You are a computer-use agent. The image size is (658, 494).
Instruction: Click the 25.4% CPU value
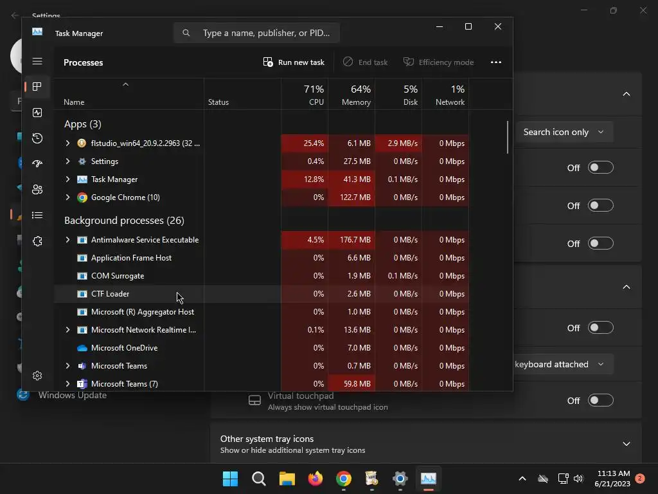(314, 143)
